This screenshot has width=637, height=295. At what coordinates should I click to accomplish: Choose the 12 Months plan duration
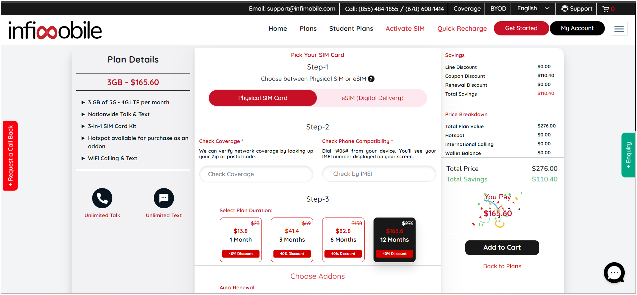(394, 240)
